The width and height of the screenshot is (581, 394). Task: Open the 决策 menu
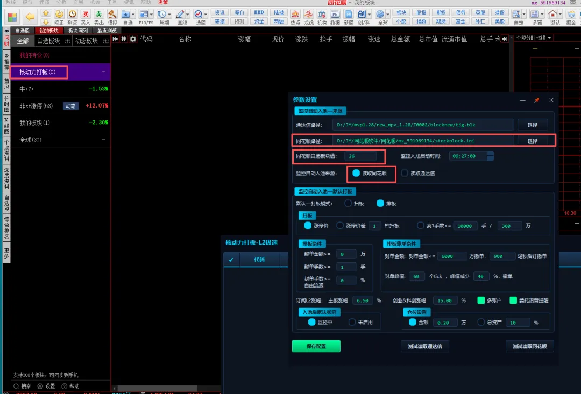(162, 2)
